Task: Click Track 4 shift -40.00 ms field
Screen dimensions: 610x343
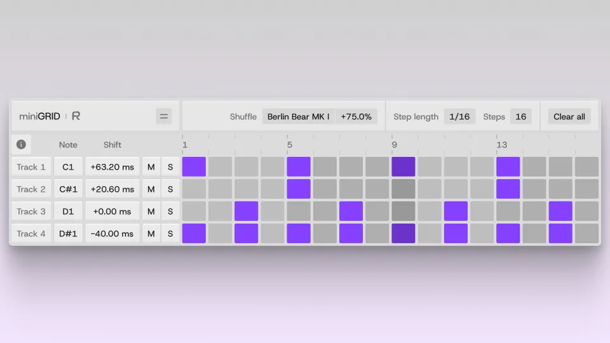Action: pos(112,233)
